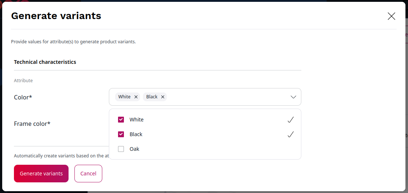Remove the Black tag using its x icon
Screen dimensions: 408x193
pos(163,97)
